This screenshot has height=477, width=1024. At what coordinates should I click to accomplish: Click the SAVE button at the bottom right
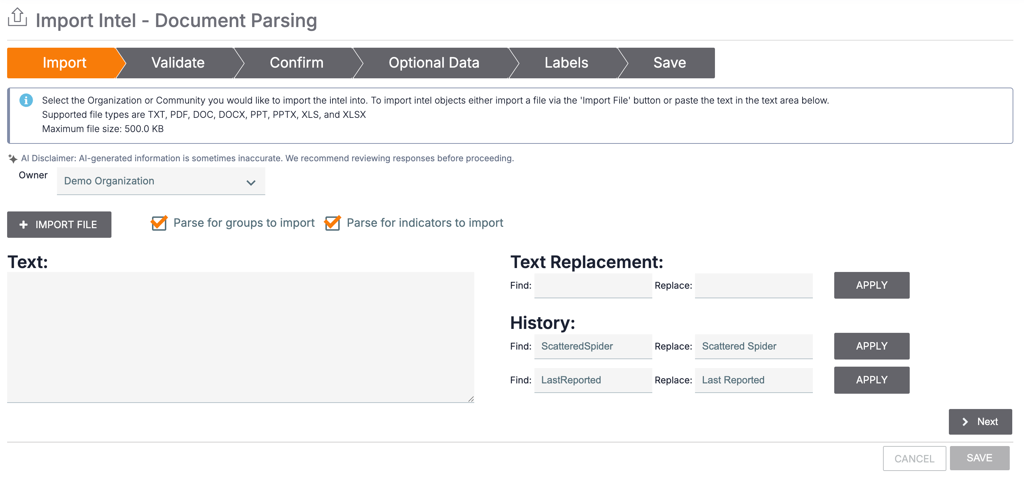[x=979, y=458]
